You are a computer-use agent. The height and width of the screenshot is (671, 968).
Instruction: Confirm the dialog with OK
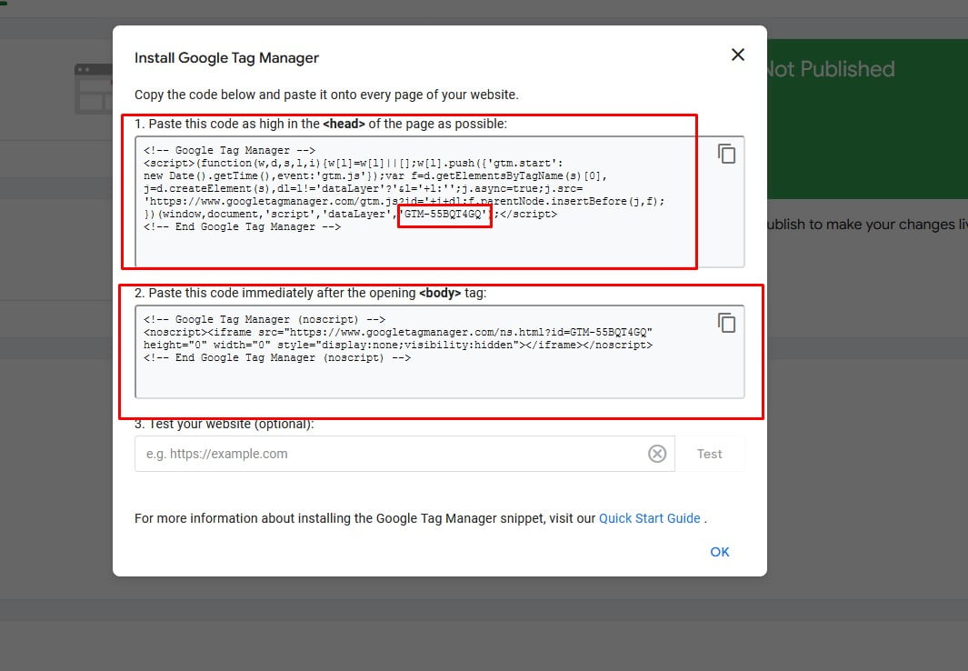[720, 552]
